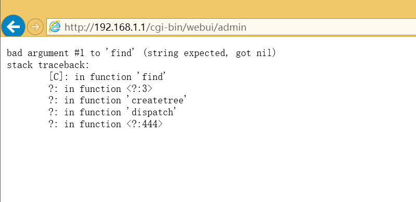Click the 'in function <?:444>' traceback line
This screenshot has width=416, height=202.
(106, 124)
